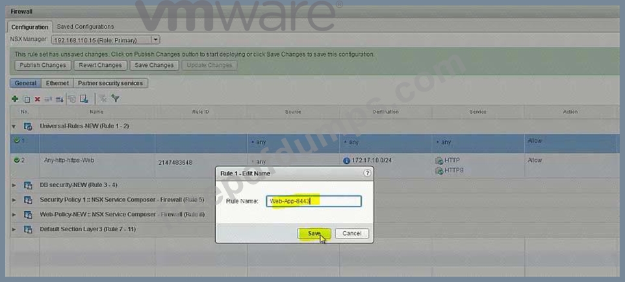Click source 'any' of rule 1
Viewport: 625px width, 282px height.
(x=261, y=142)
